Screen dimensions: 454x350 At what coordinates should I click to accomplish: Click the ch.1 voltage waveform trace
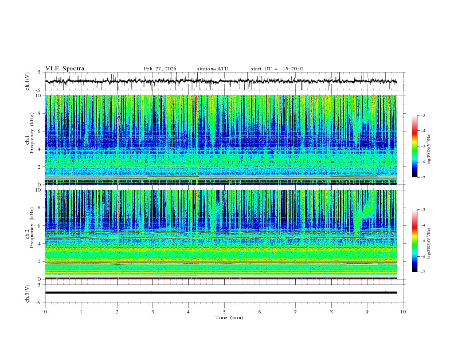tap(221, 81)
